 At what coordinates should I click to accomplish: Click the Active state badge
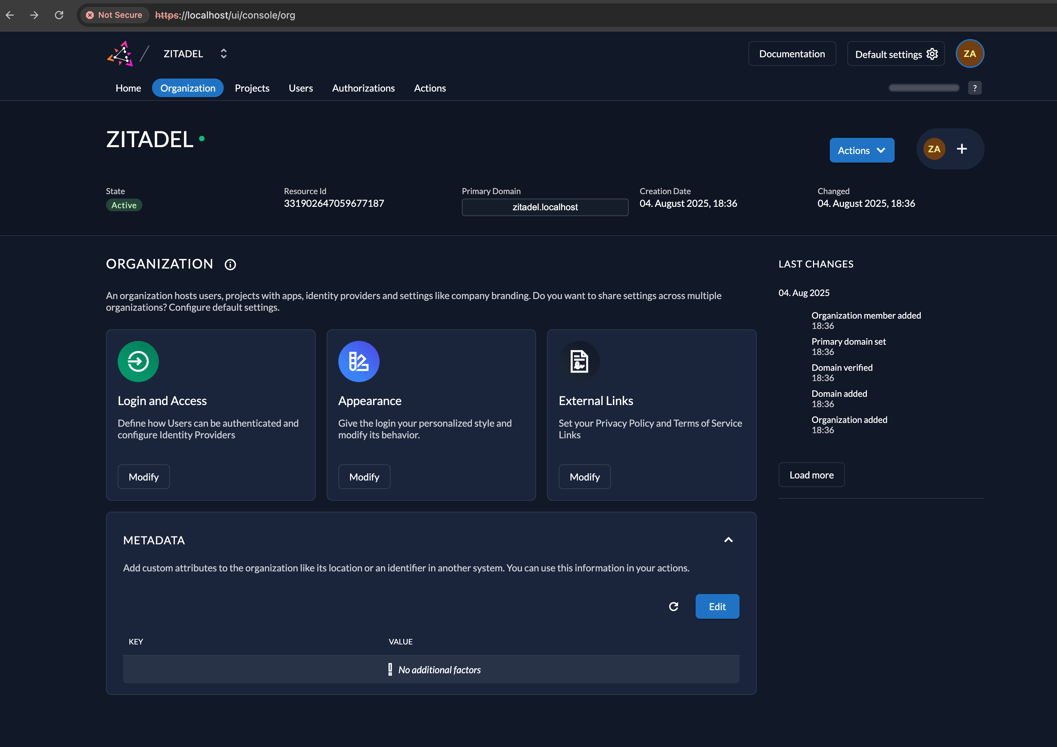124,205
